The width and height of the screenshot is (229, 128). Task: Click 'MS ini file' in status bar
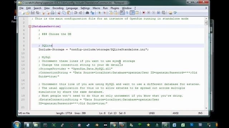tap(24, 113)
